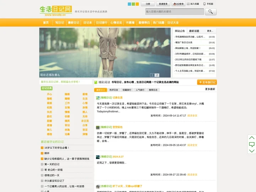The width and height of the screenshot is (256, 192).
Task: Open the 育儿 diary category
Action: 49,130
